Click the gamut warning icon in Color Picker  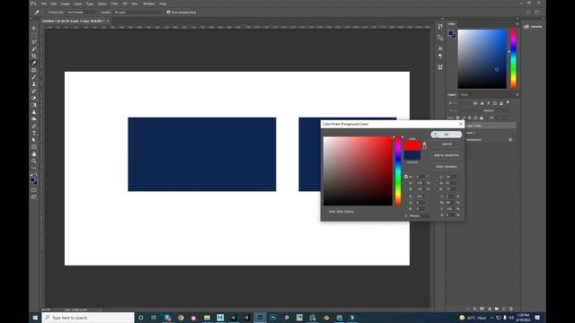(424, 144)
